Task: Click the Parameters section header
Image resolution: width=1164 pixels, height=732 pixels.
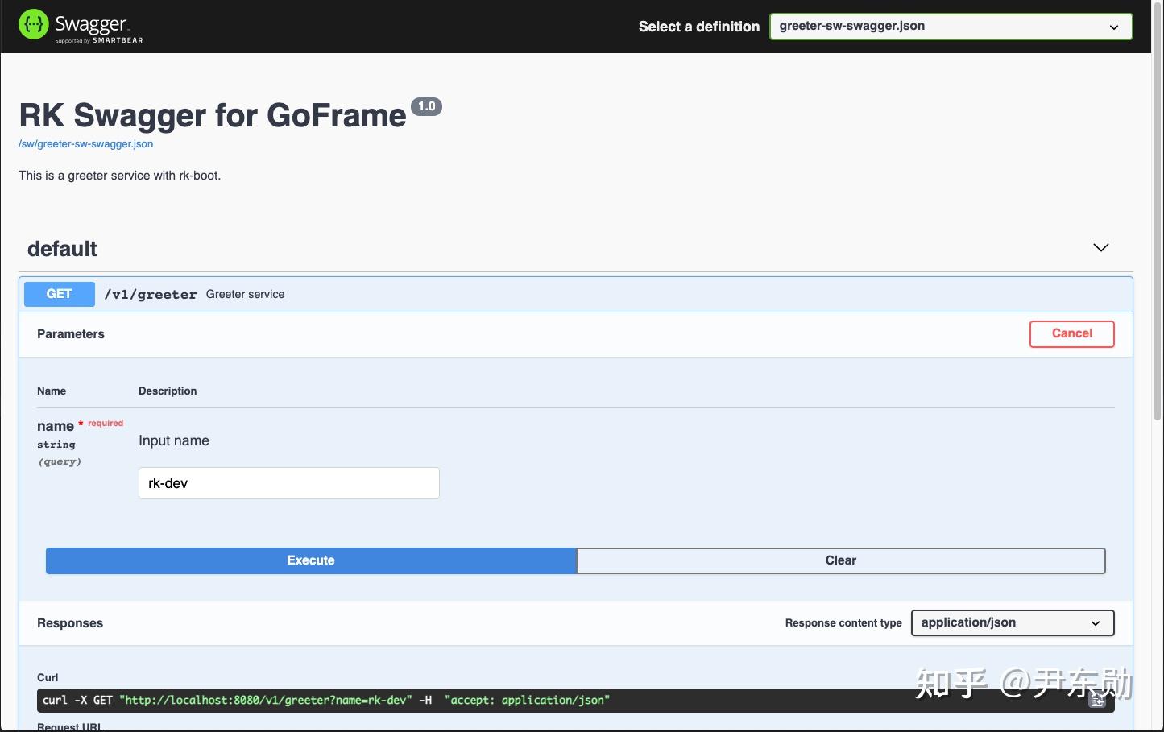Action: pyautogui.click(x=70, y=333)
